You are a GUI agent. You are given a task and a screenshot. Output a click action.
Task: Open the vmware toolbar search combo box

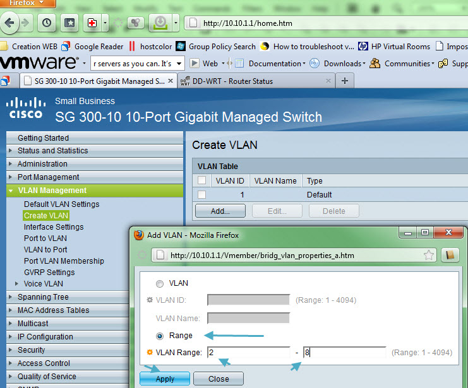coord(137,64)
